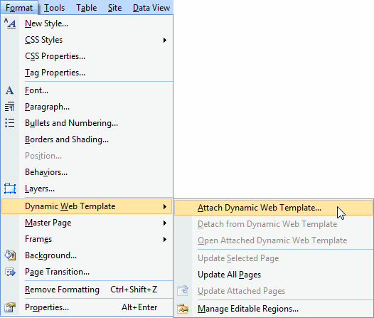Click the New Style icon
The height and width of the screenshot is (318, 374).
point(10,23)
